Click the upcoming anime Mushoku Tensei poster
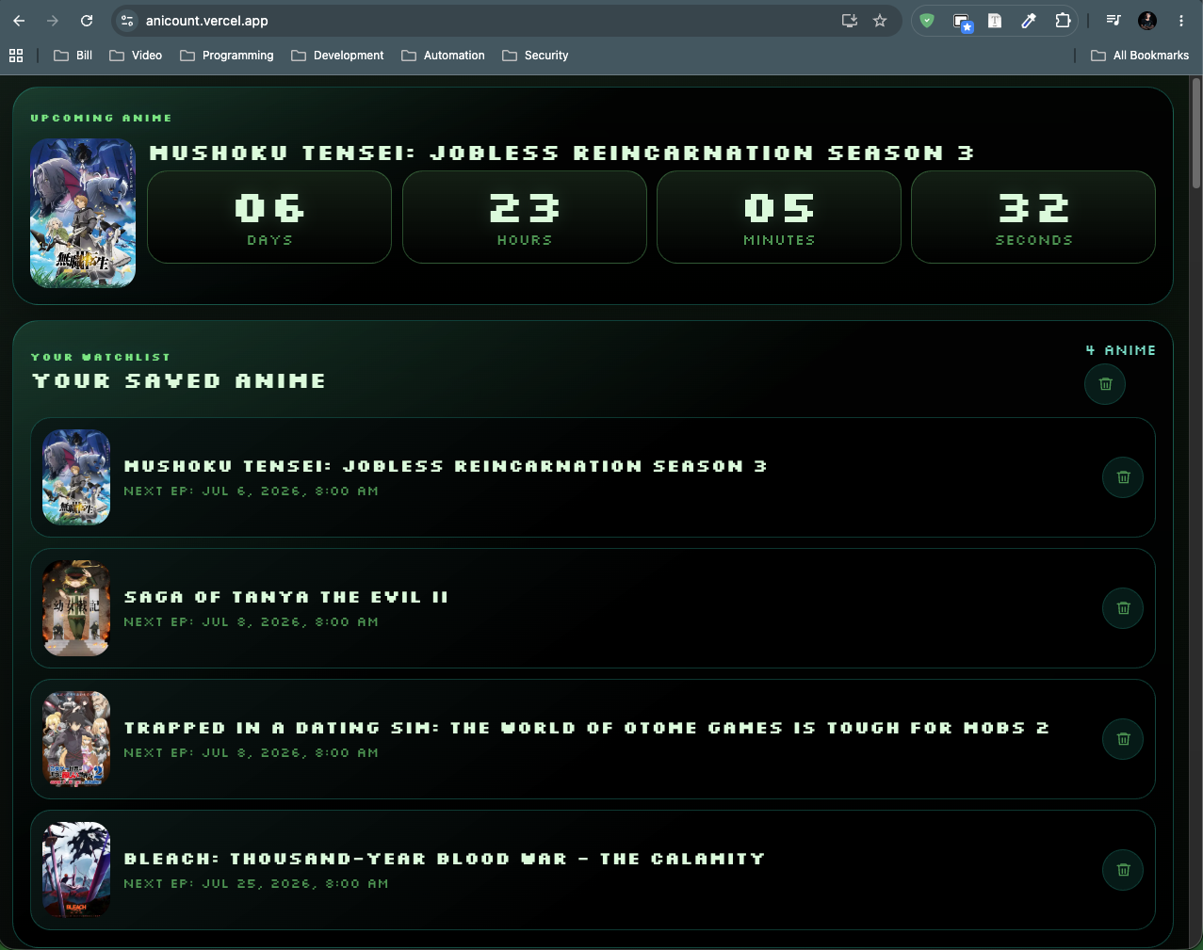 [x=83, y=213]
